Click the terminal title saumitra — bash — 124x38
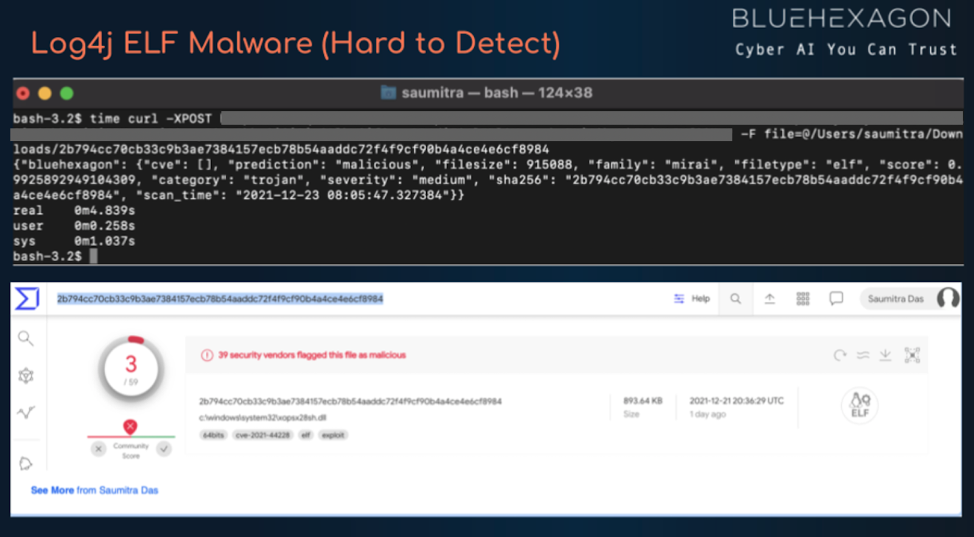Image resolution: width=974 pixels, height=537 pixels. 497,93
